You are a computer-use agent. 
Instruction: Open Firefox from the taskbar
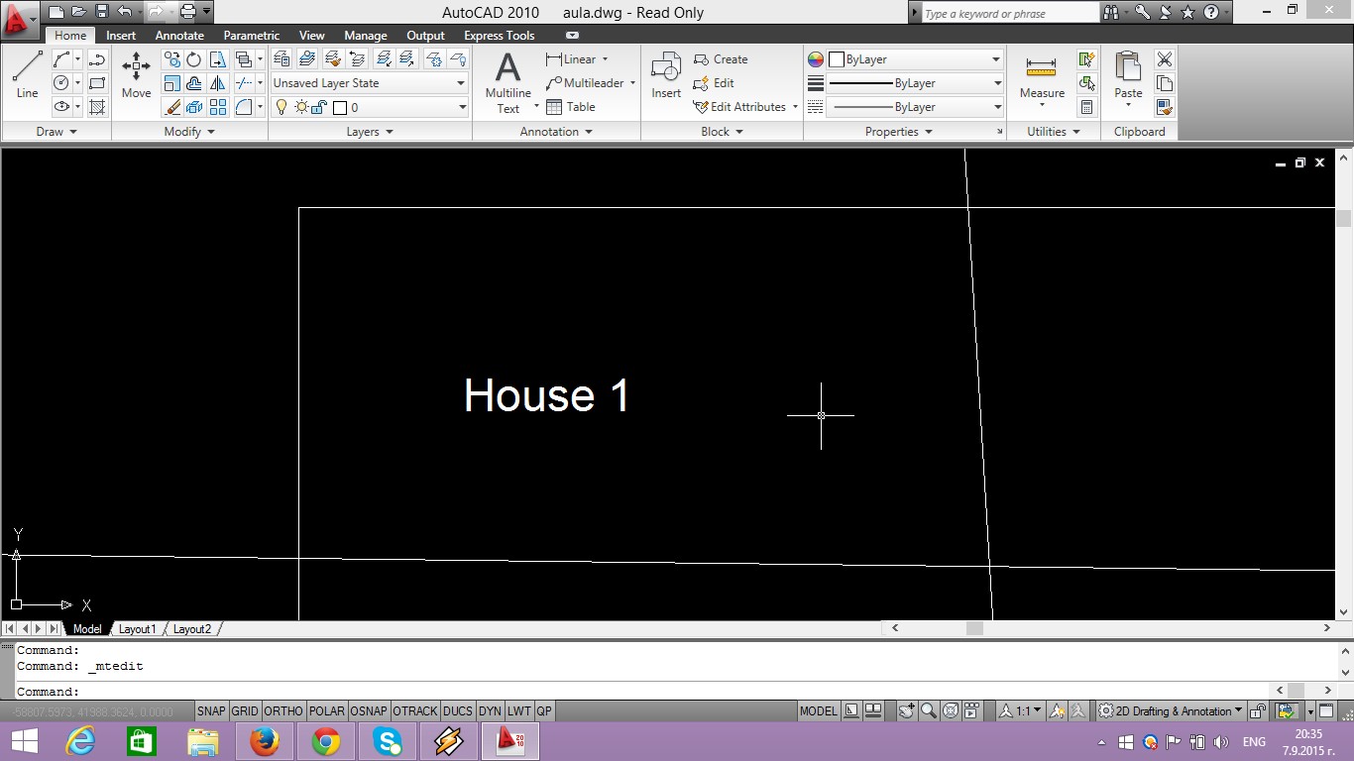point(265,741)
